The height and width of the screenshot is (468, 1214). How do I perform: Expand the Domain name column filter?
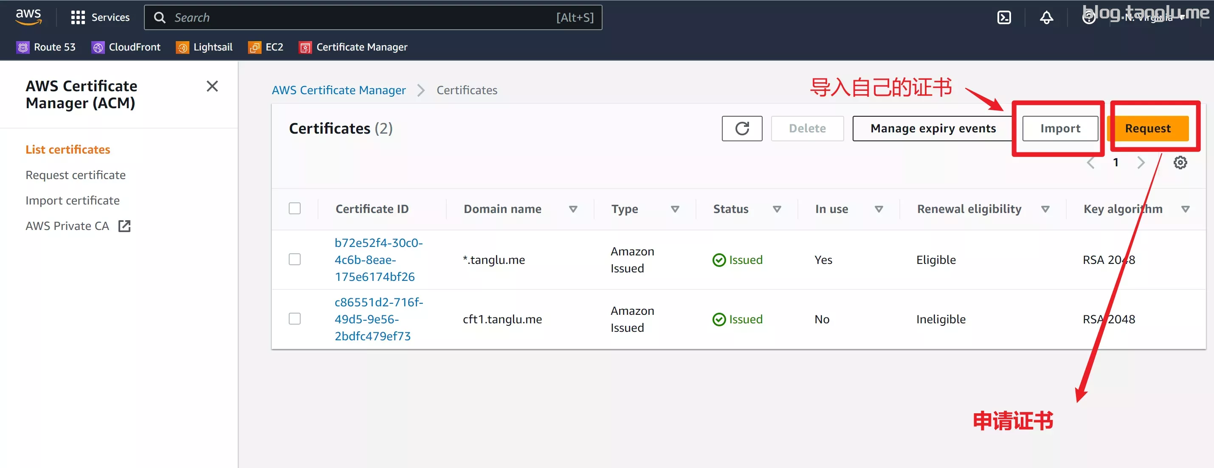click(573, 209)
